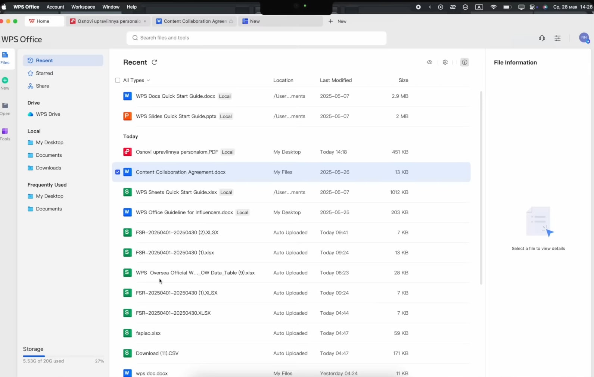Uncheck the Content Collaboration Agreement.docx checkbox
This screenshot has width=594, height=377.
(x=118, y=172)
